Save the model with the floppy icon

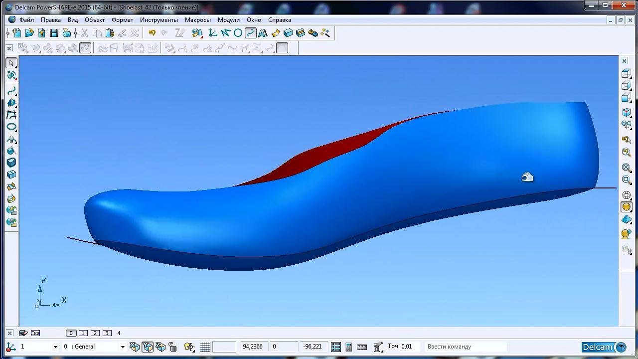tap(54, 33)
